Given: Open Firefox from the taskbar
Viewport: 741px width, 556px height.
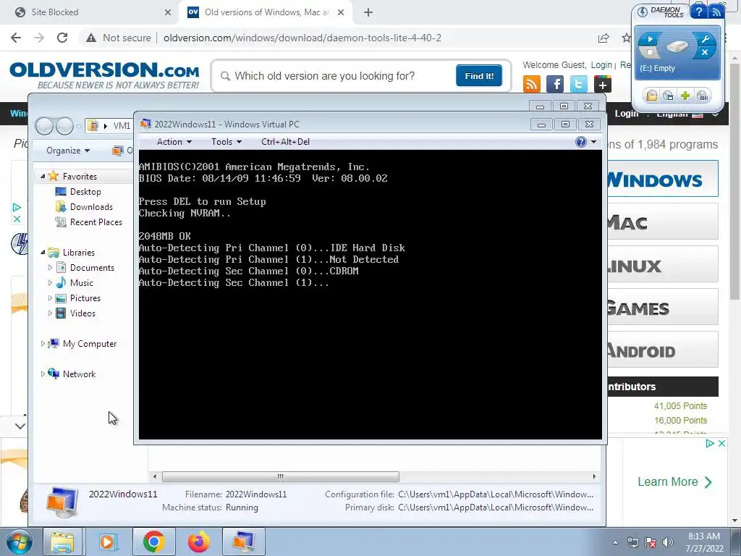Looking at the screenshot, I should (x=198, y=542).
